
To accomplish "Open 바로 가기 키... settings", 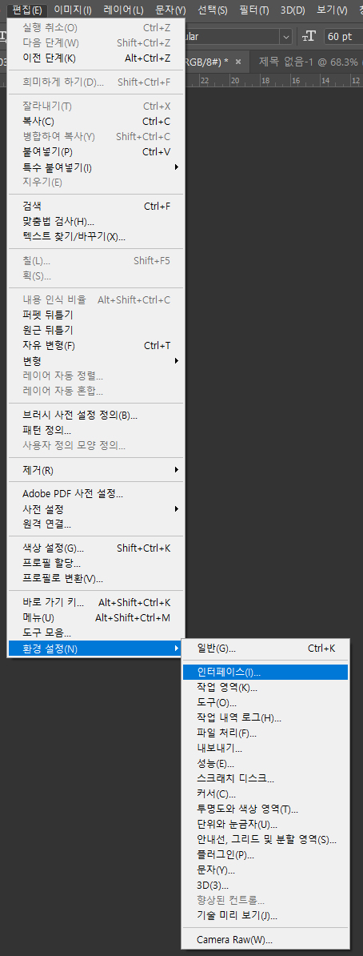I will click(x=96, y=602).
